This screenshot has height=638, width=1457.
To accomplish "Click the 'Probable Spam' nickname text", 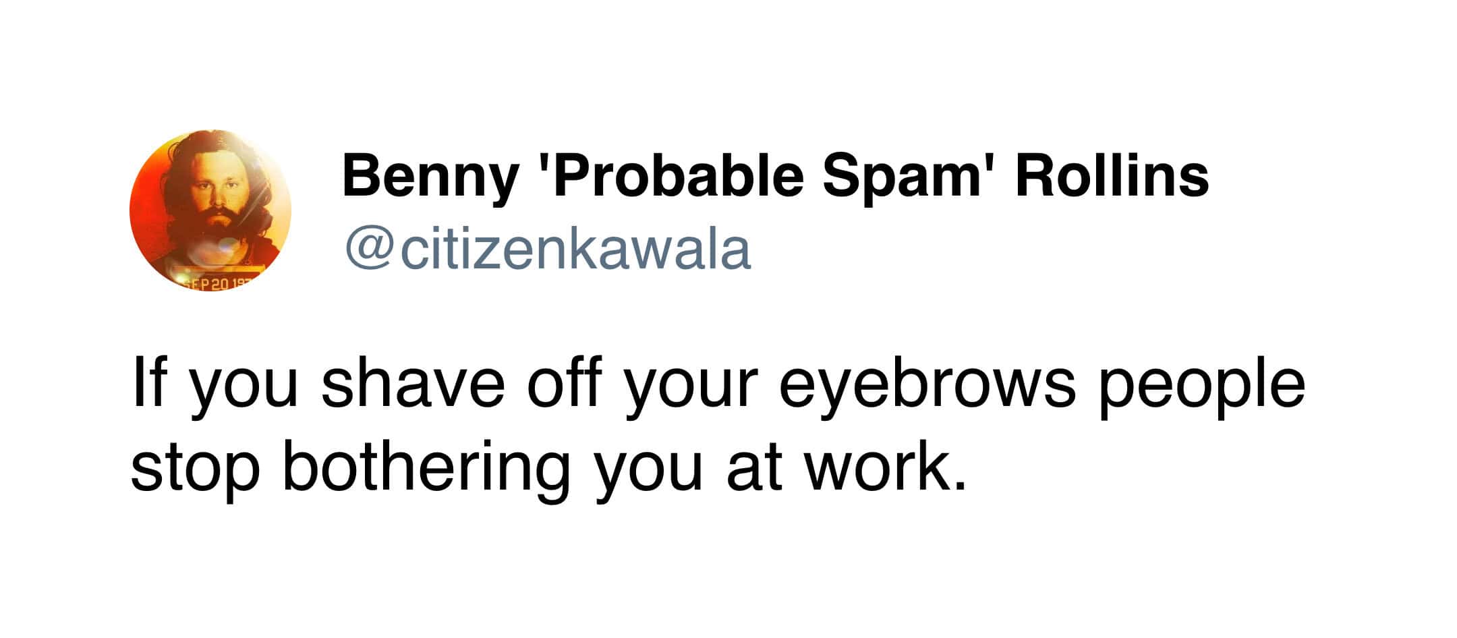I will (768, 175).
